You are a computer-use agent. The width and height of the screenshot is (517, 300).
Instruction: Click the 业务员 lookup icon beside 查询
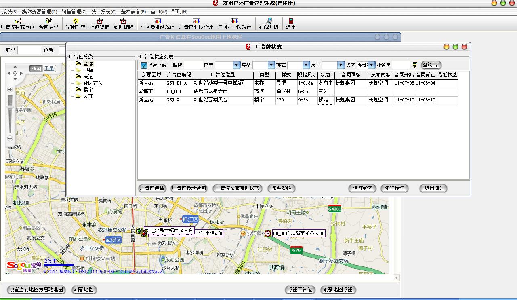[414, 65]
